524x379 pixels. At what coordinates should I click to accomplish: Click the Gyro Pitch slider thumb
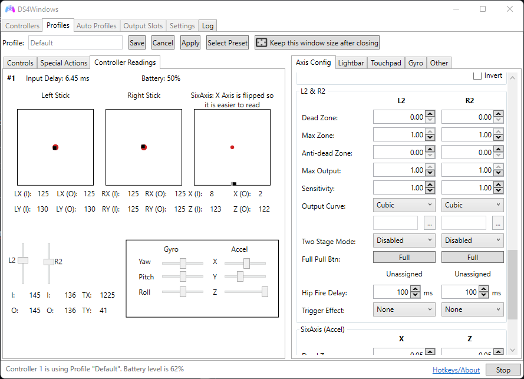tap(183, 276)
